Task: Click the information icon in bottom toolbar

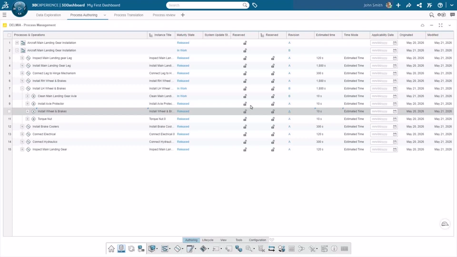Action: [334, 248]
